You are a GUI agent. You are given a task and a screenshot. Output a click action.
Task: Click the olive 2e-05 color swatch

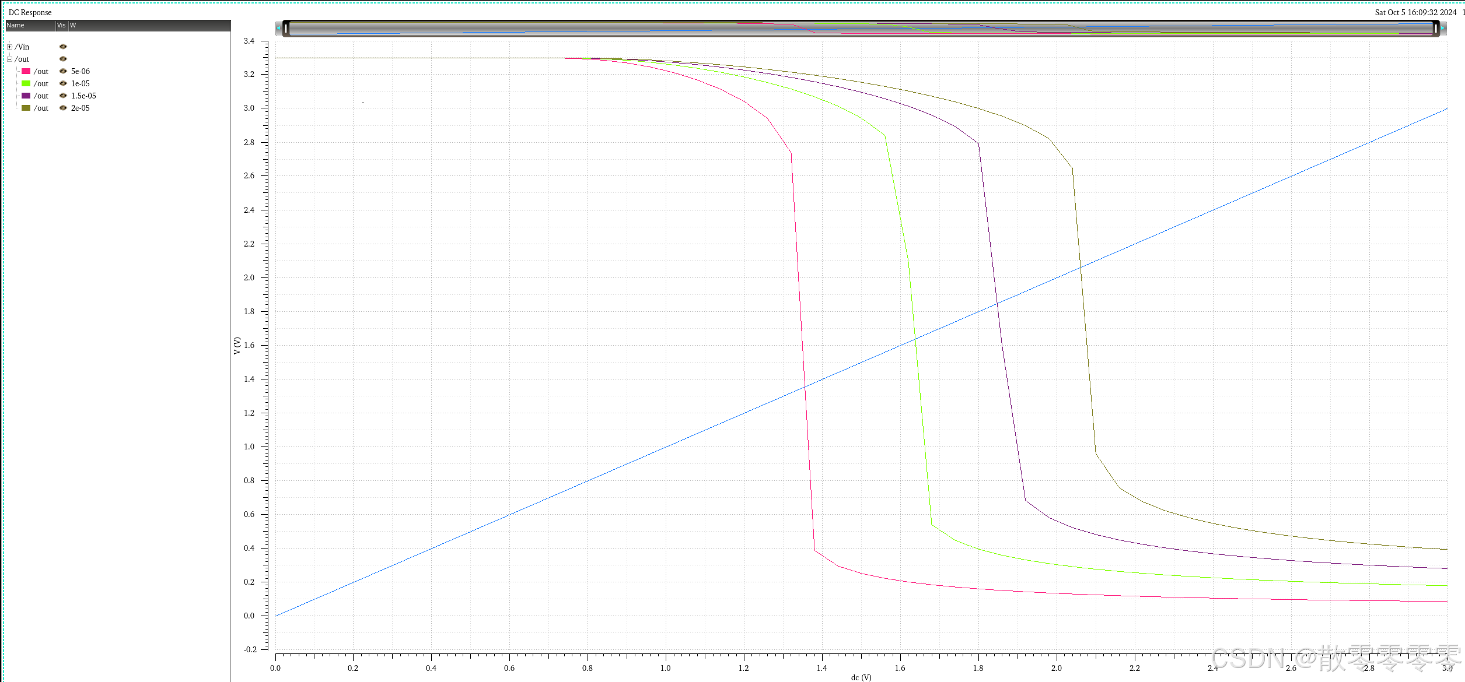(x=26, y=108)
